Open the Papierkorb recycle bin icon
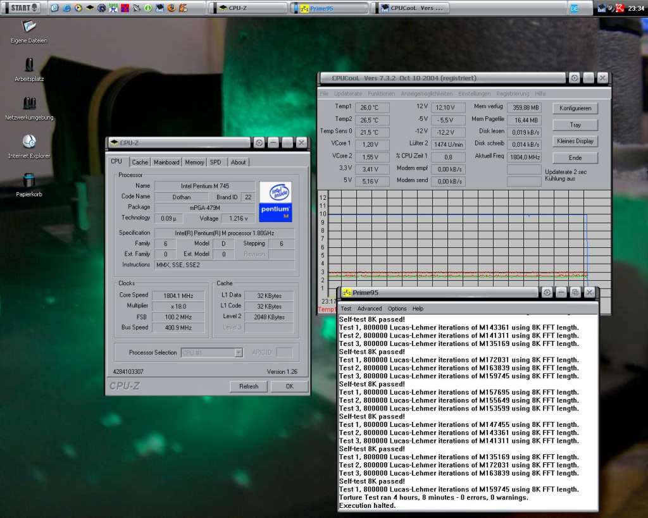This screenshot has height=518, width=648. click(29, 185)
